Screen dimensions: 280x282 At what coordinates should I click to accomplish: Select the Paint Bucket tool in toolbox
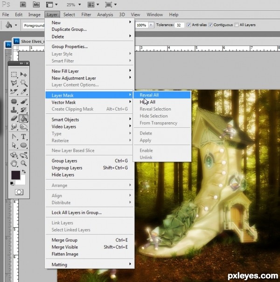[23, 118]
